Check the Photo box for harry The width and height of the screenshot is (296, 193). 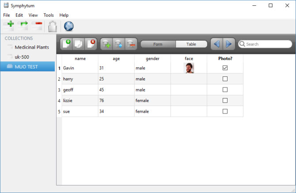pos(225,79)
